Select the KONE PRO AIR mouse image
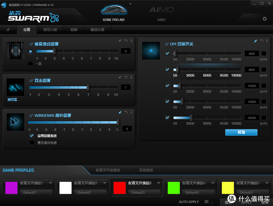This screenshot has height=206, width=273. 114,10
